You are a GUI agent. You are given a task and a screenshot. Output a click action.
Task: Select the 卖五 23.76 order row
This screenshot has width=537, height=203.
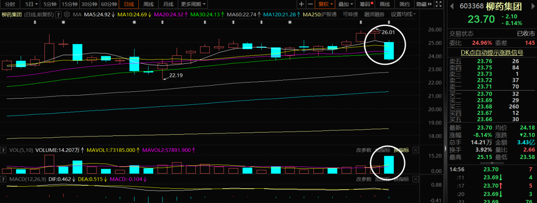tap(492, 61)
